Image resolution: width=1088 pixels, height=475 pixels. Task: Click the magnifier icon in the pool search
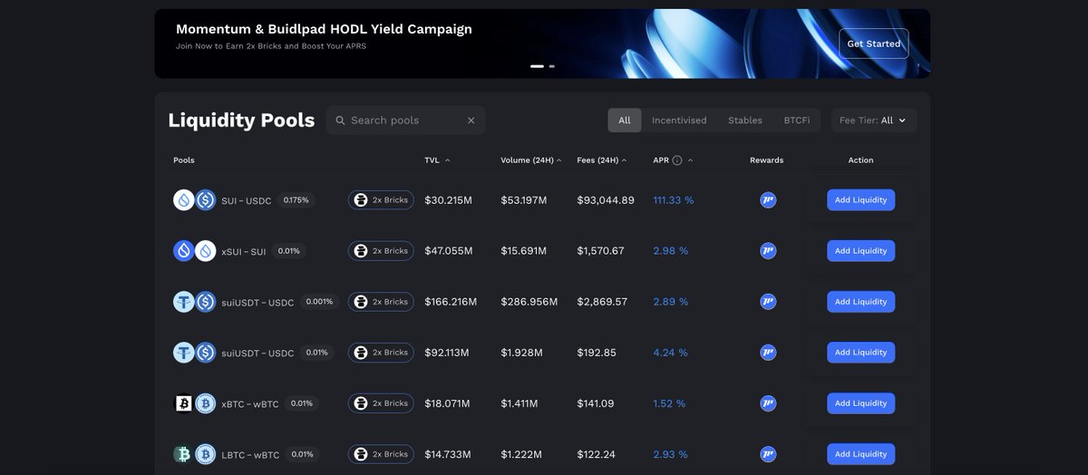click(340, 121)
